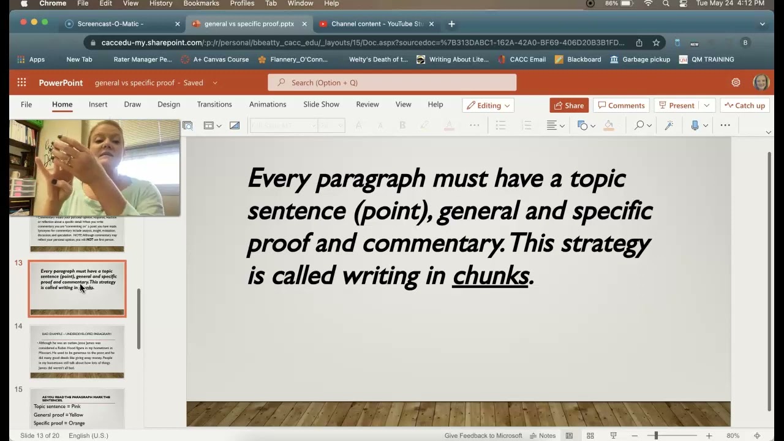Image resolution: width=784 pixels, height=441 pixels.
Task: Click the Search (Option + Q) box
Action: tap(392, 83)
